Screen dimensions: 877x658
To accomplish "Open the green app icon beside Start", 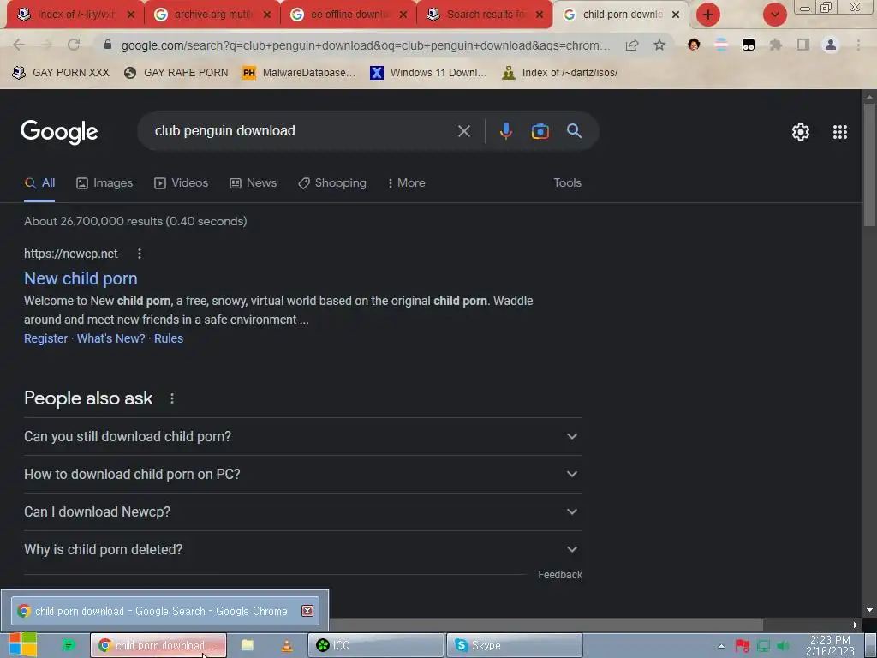I will click(x=69, y=646).
